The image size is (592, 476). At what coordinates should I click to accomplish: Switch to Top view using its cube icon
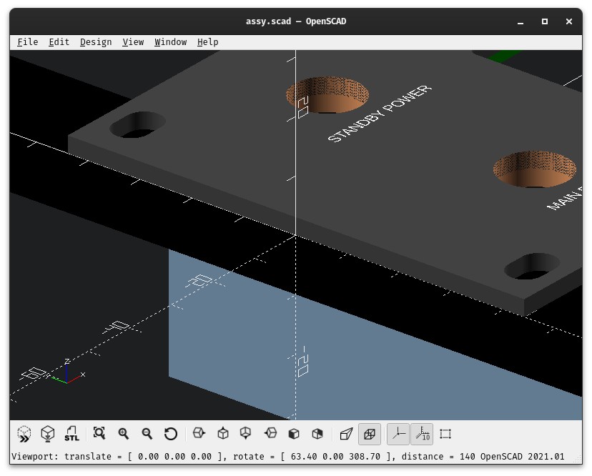pyautogui.click(x=222, y=434)
